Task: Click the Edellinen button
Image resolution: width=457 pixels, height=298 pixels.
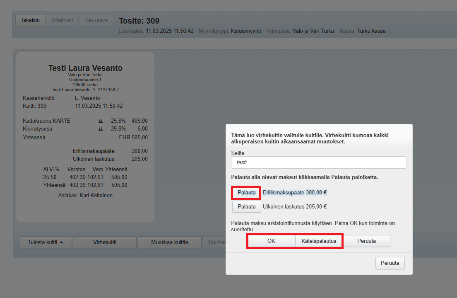Action: pos(63,20)
